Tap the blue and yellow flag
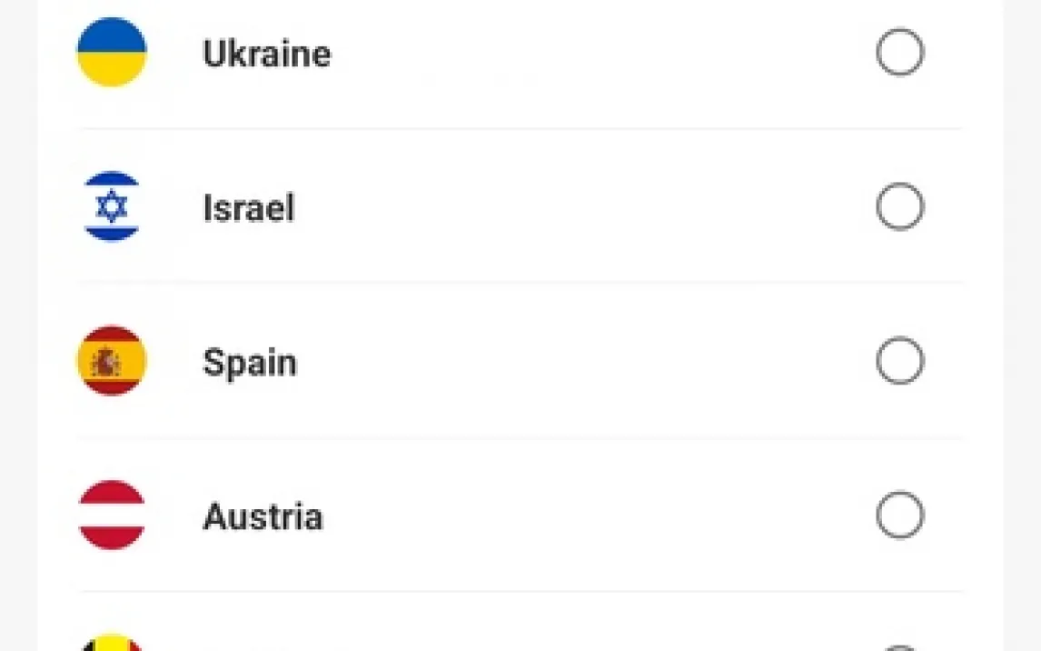Screen dimensions: 1041x651 click(111, 53)
